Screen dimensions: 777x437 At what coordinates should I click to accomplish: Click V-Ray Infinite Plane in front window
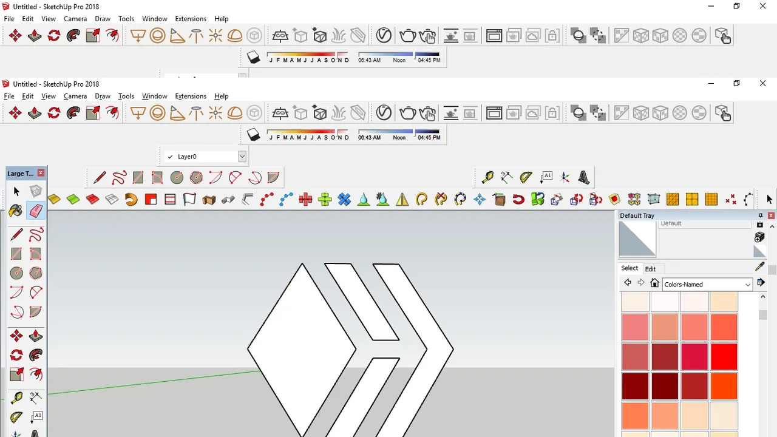280,113
